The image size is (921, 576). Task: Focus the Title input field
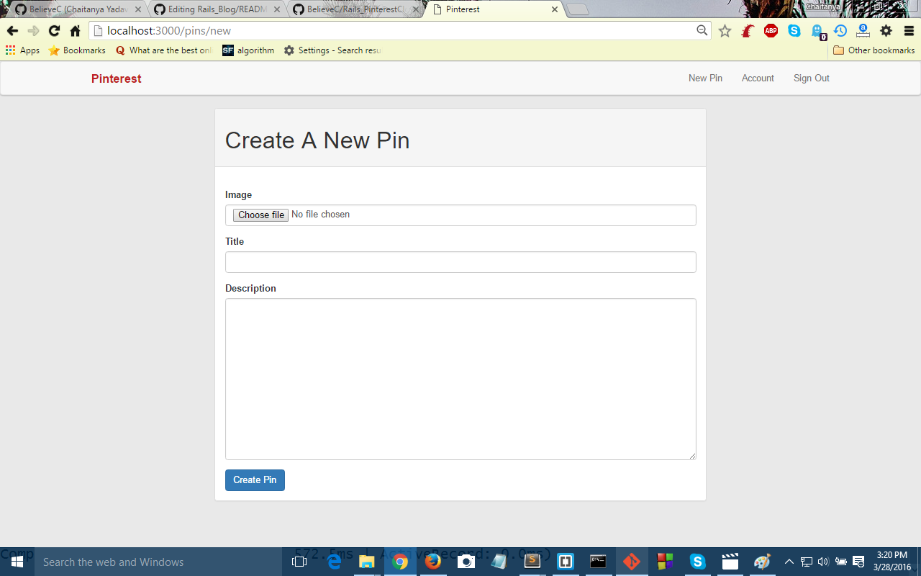(460, 262)
